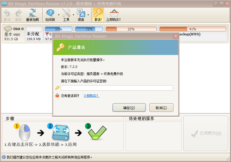This screenshot has width=231, height=162.
Task: Select the 22% used partition bar
Action: [131, 29]
